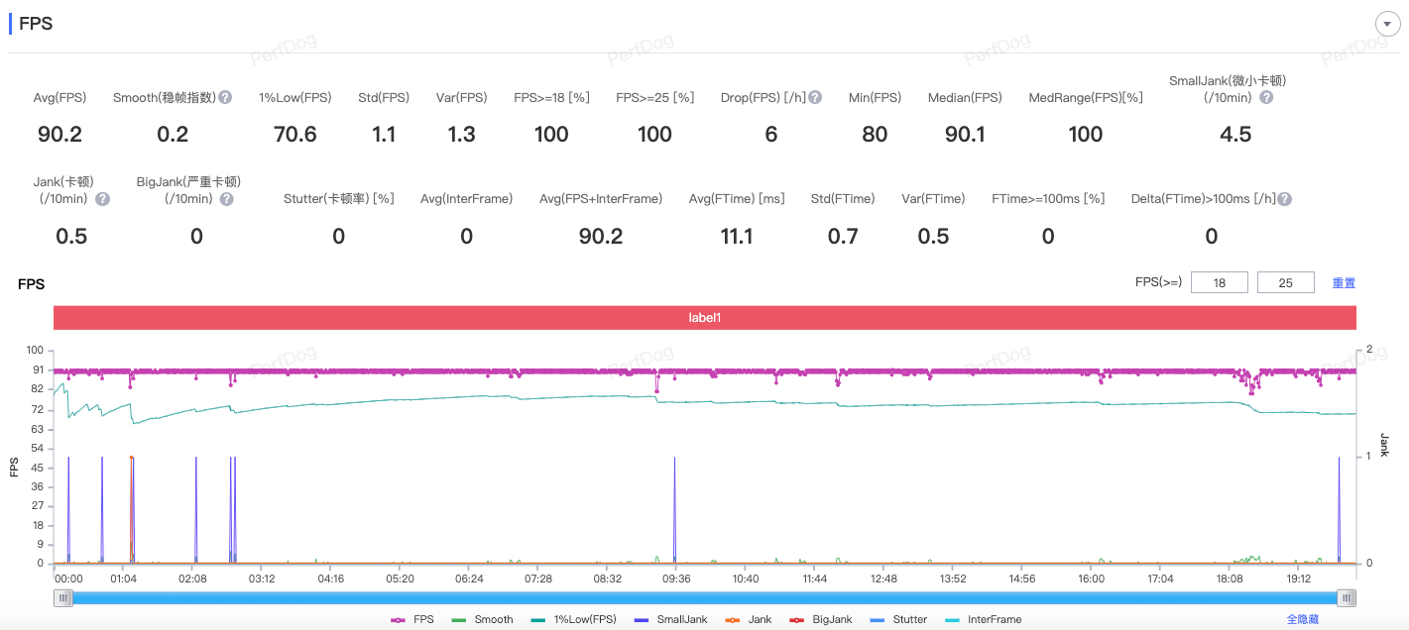Hide the Jank series via legend
Viewport: 1409px width, 630px height.
749,619
